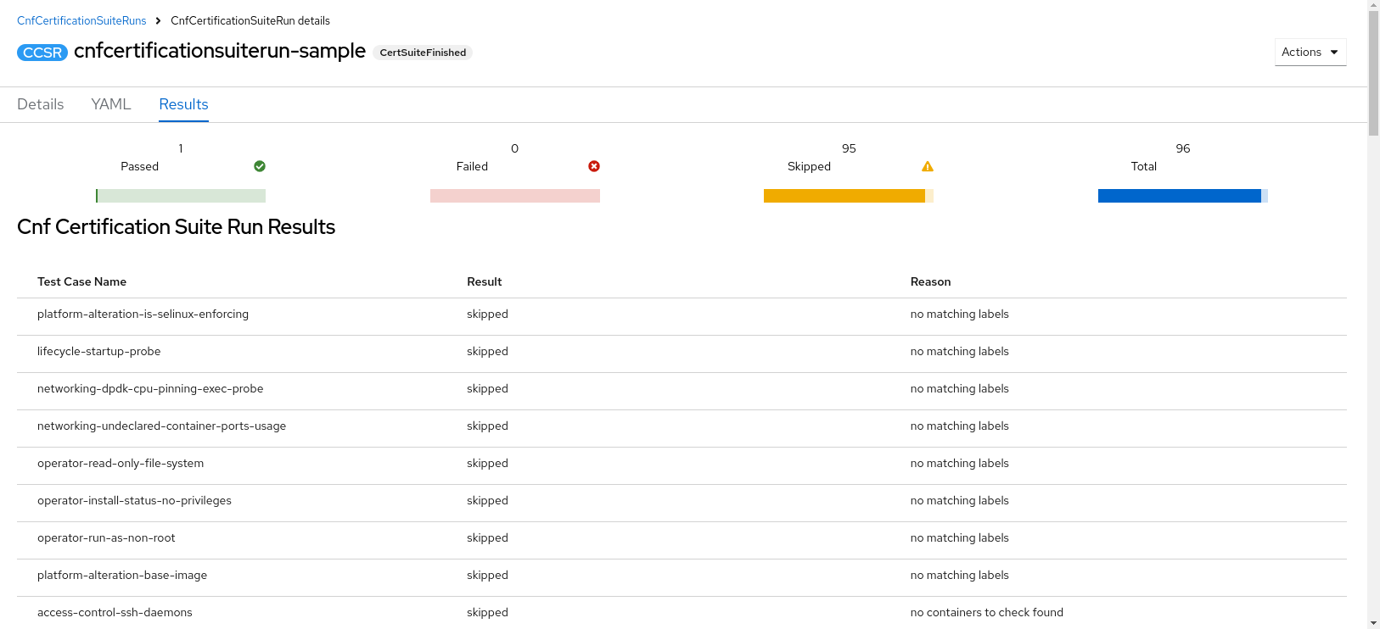Select networking-dpdk-cpu-pinning-exec-probe test case
This screenshot has height=629, width=1380.
(150, 388)
